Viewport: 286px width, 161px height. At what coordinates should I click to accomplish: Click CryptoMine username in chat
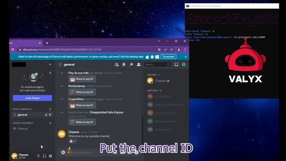[x=76, y=99]
